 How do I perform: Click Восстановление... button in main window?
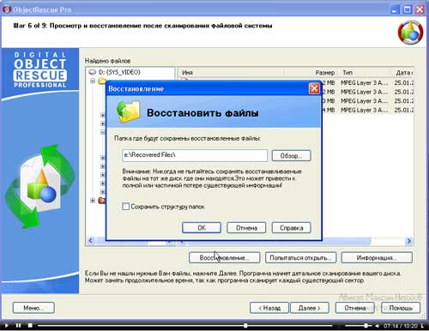224,257
